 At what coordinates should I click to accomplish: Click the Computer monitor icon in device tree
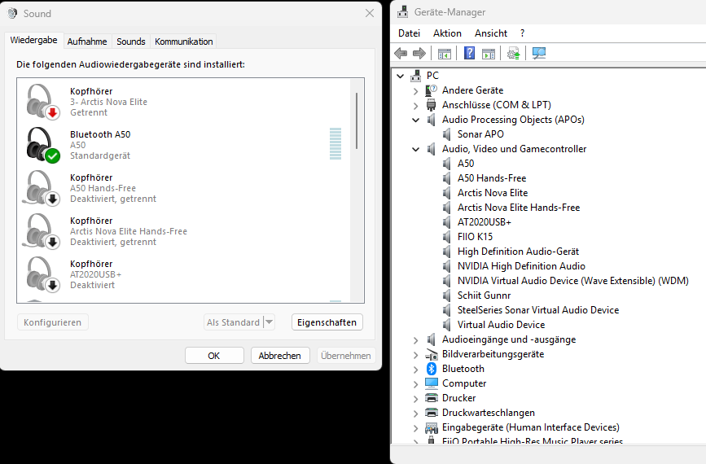(x=432, y=383)
